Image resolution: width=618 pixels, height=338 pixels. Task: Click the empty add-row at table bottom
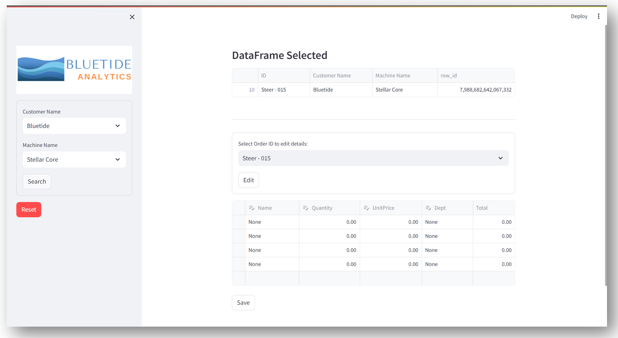click(x=373, y=278)
